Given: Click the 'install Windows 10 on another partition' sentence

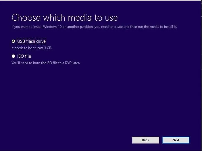Looking at the screenshot, I should point(94,27).
